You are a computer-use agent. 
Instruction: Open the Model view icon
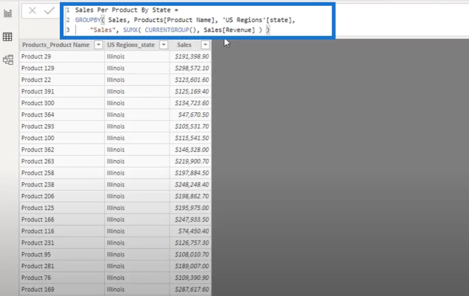click(x=8, y=60)
